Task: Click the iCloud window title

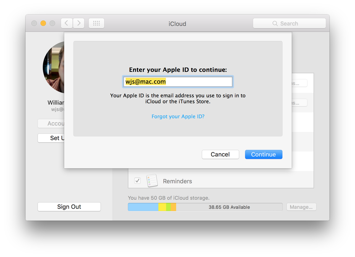Action: click(x=177, y=24)
